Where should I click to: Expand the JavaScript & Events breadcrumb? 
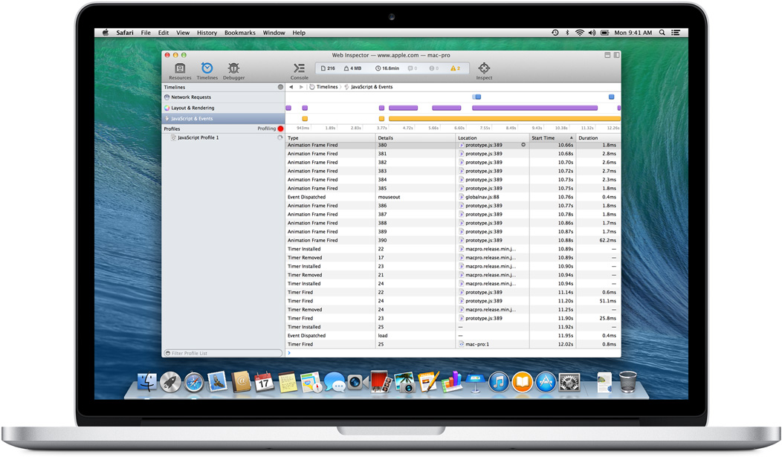point(371,87)
